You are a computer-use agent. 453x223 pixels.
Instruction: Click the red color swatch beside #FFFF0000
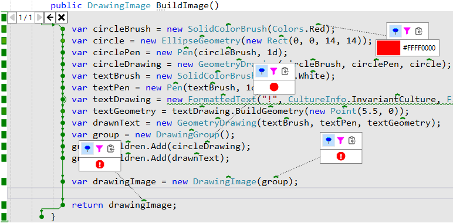[388, 48]
